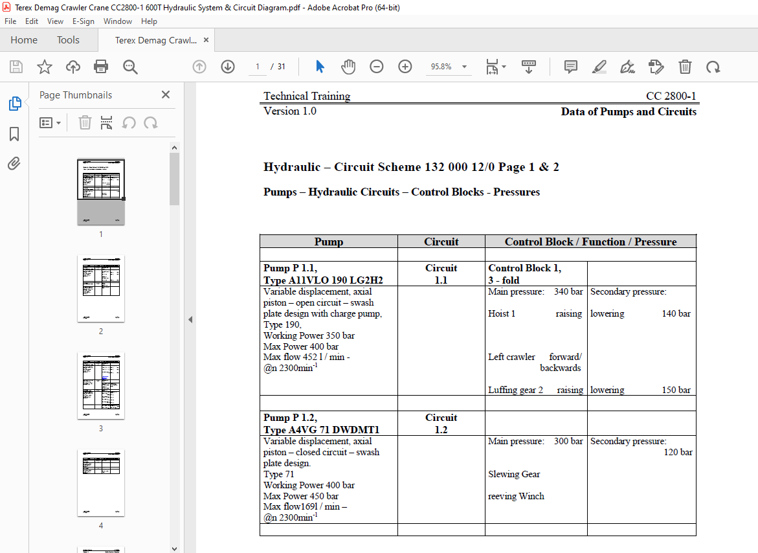Viewport: 758px width, 553px height.
Task: Click the 'reeving Winch' text
Action: click(x=516, y=496)
